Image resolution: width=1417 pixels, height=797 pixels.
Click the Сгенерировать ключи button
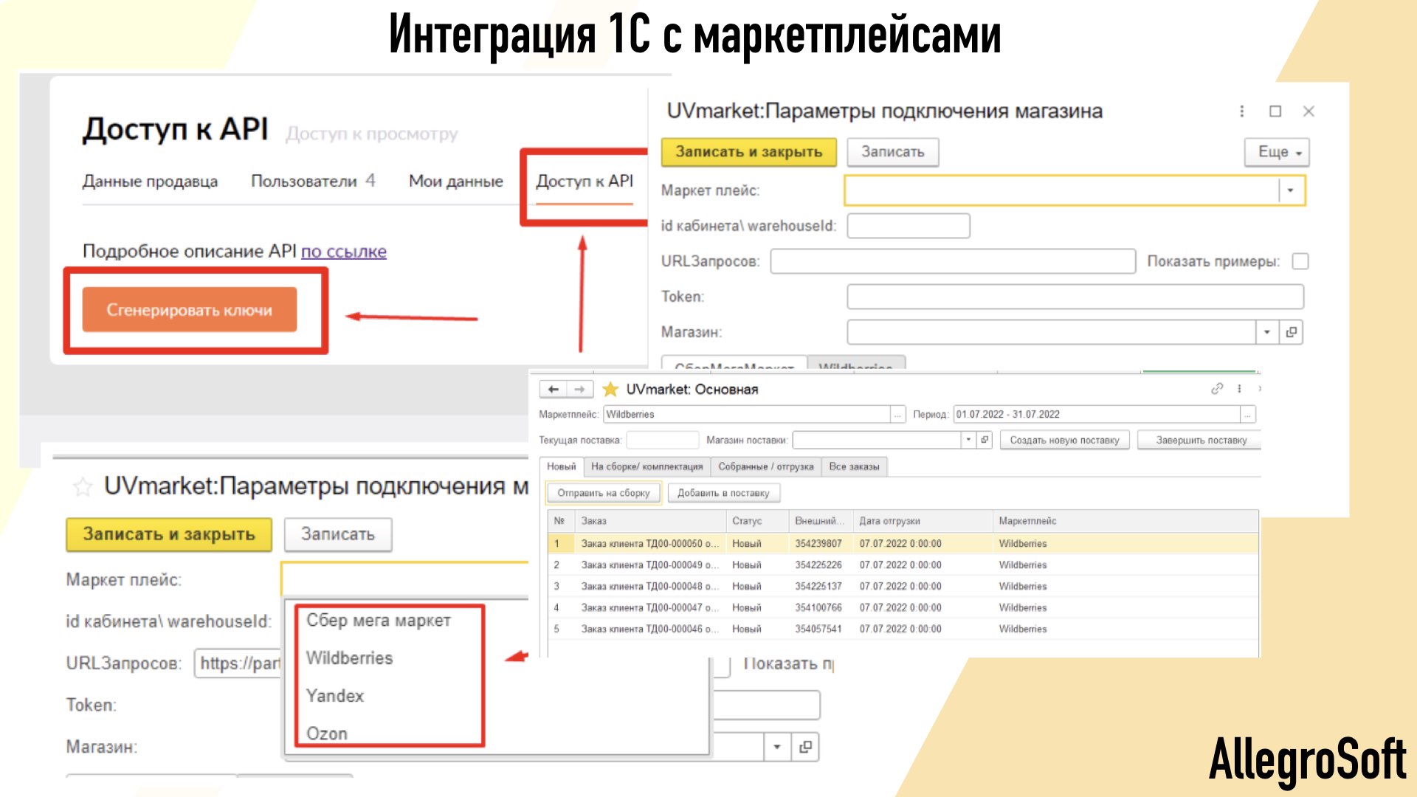(189, 310)
